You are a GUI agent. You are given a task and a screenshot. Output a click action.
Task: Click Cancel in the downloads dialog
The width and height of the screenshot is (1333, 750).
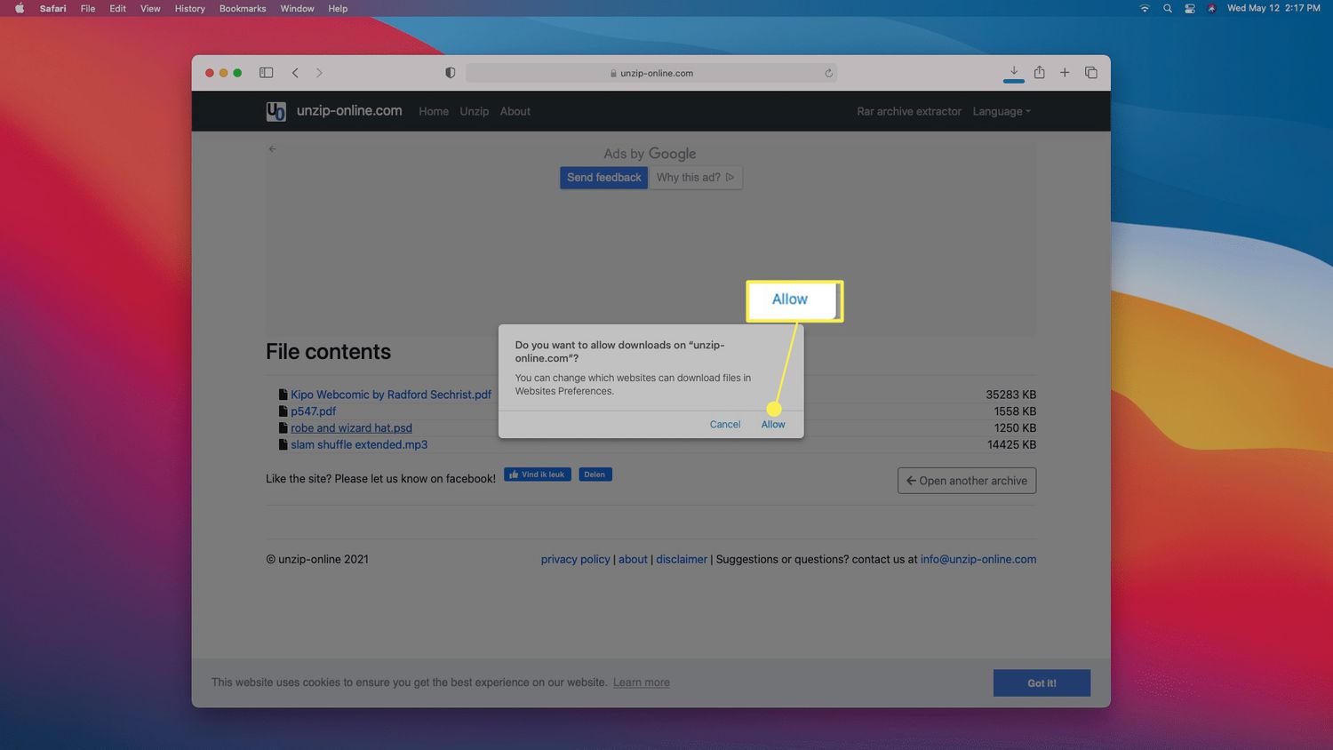pyautogui.click(x=724, y=425)
